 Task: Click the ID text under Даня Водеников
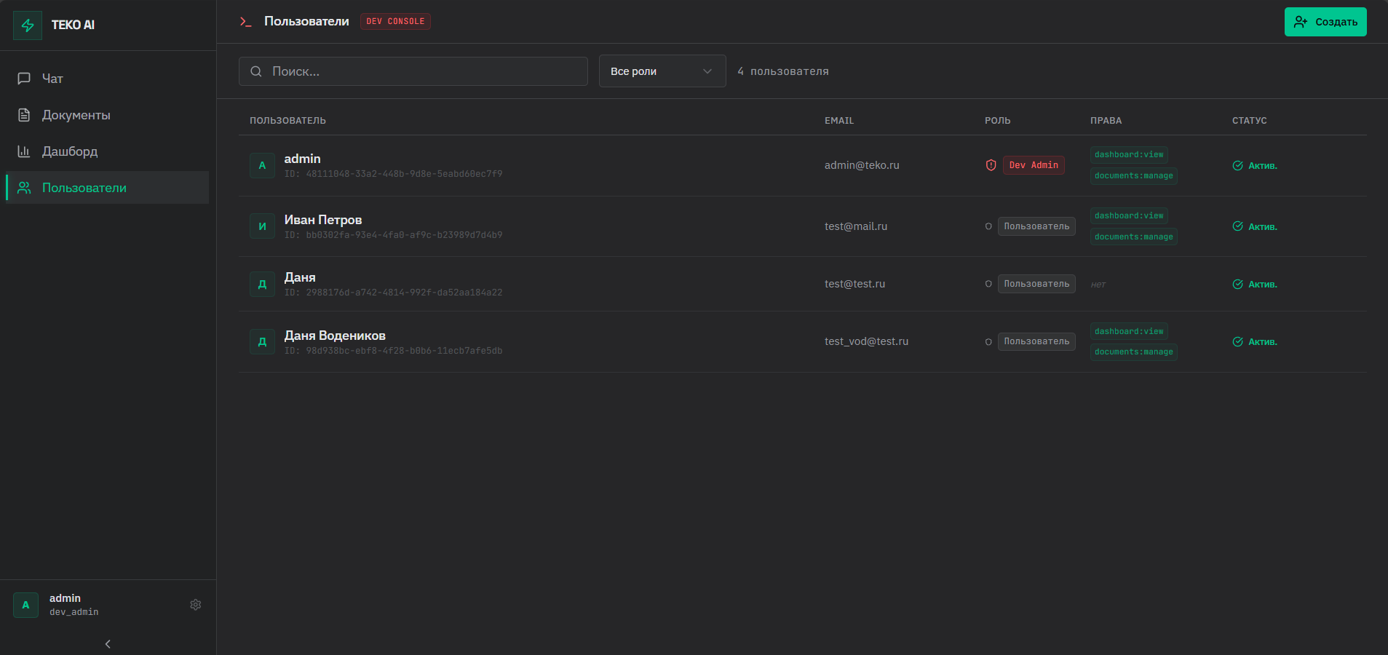pyautogui.click(x=393, y=351)
